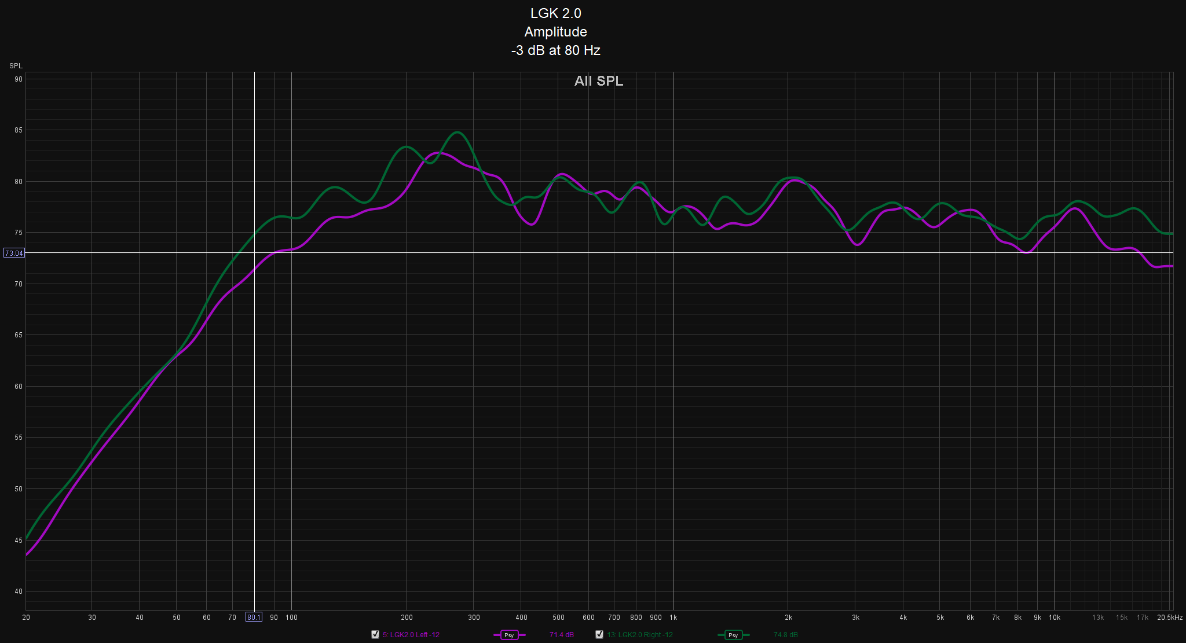Click the SPL axis label
The image size is (1186, 643).
click(16, 66)
